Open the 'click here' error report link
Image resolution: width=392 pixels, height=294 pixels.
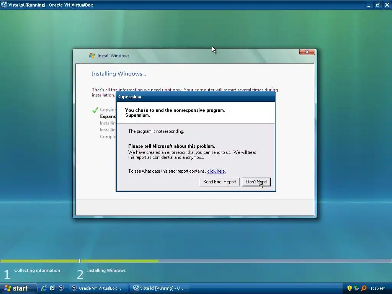216,171
